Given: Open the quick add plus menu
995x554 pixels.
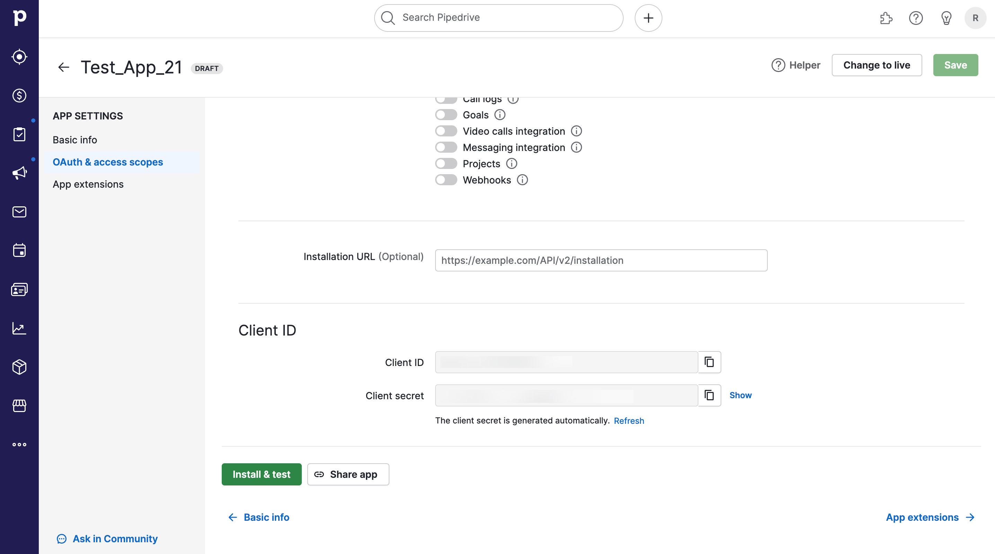Looking at the screenshot, I should coord(648,18).
